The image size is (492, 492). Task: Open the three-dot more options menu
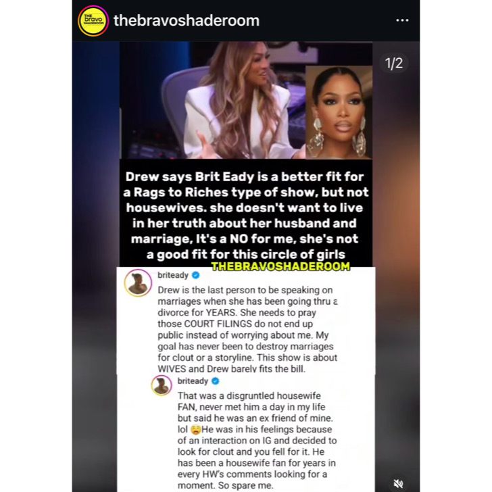coord(402,20)
